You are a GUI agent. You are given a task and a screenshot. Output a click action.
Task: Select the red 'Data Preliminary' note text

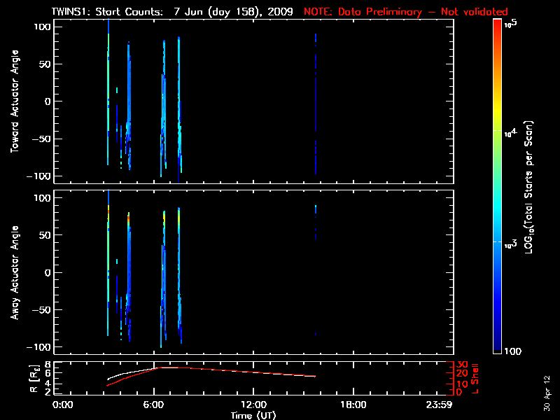click(x=406, y=12)
